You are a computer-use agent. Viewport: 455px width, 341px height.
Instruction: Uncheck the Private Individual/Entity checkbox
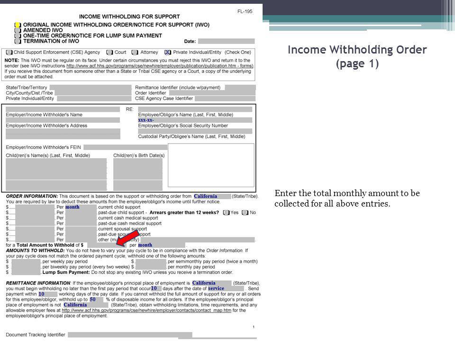point(167,52)
